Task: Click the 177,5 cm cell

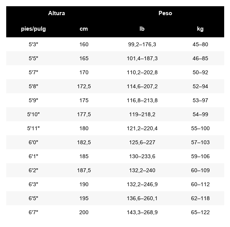Action: tap(84, 114)
